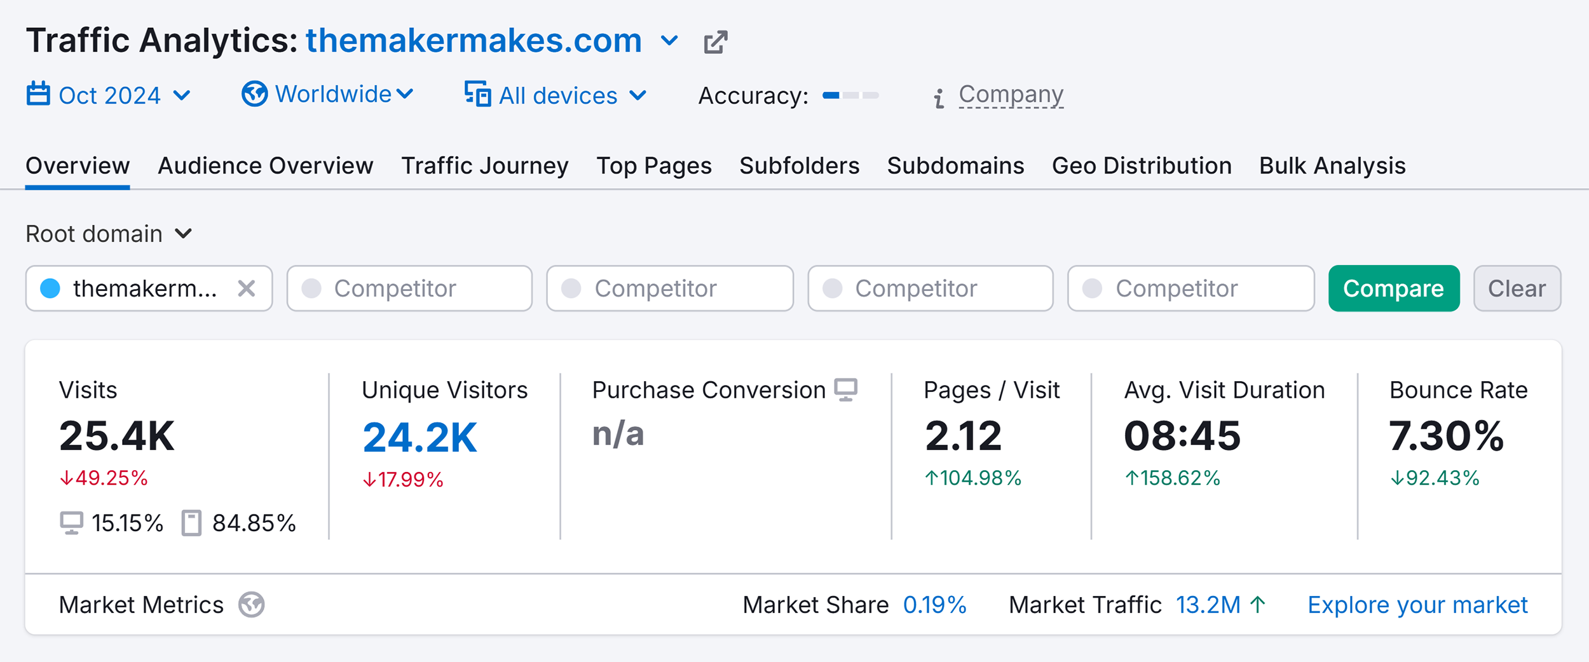Click the Pages / Visit 2.12 value
This screenshot has height=662, width=1589.
click(964, 436)
